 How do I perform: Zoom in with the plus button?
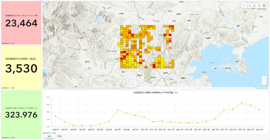[264, 78]
